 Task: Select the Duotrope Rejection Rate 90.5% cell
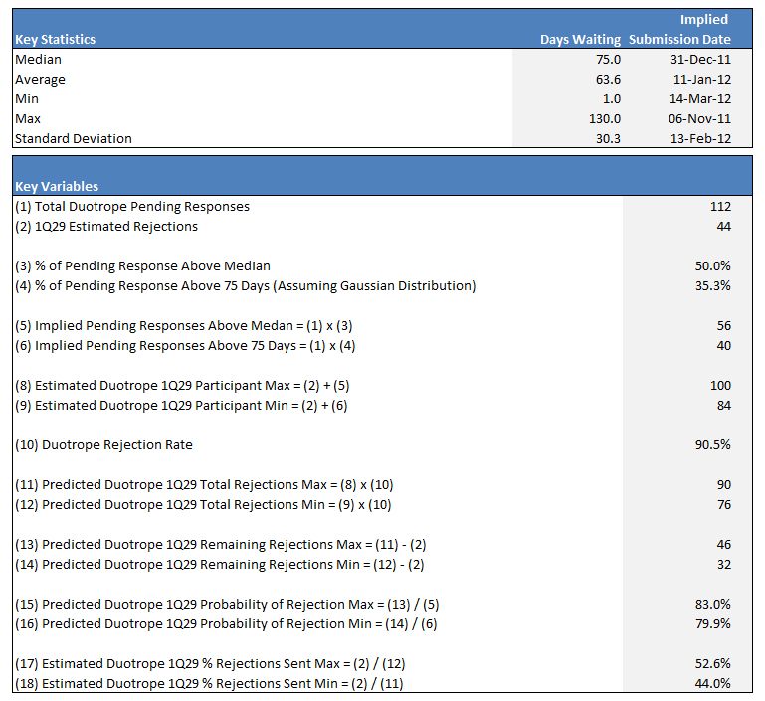pos(712,445)
